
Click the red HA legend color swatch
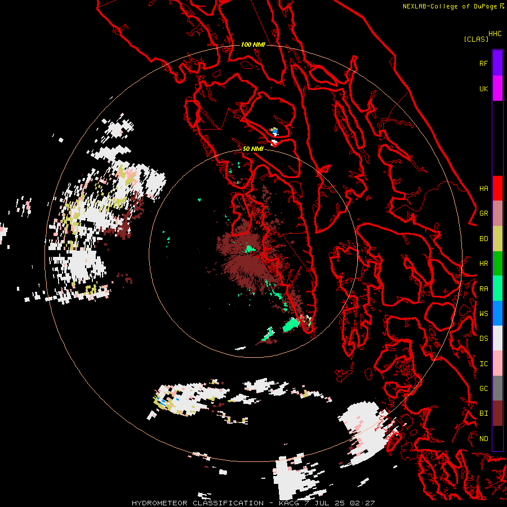tap(497, 188)
